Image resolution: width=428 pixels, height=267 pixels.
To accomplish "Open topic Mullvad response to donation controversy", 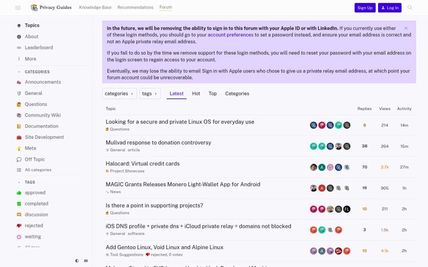I will point(158,142).
